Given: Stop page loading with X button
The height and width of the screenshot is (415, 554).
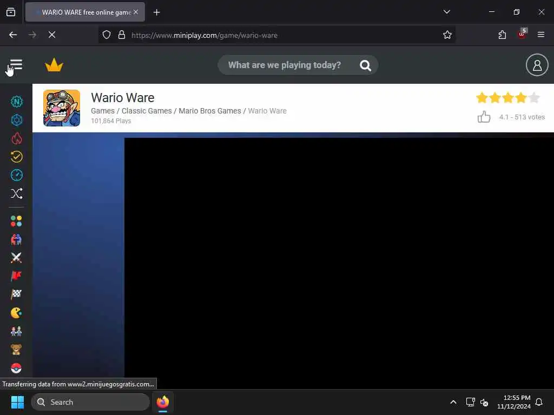Looking at the screenshot, I should pyautogui.click(x=51, y=35).
